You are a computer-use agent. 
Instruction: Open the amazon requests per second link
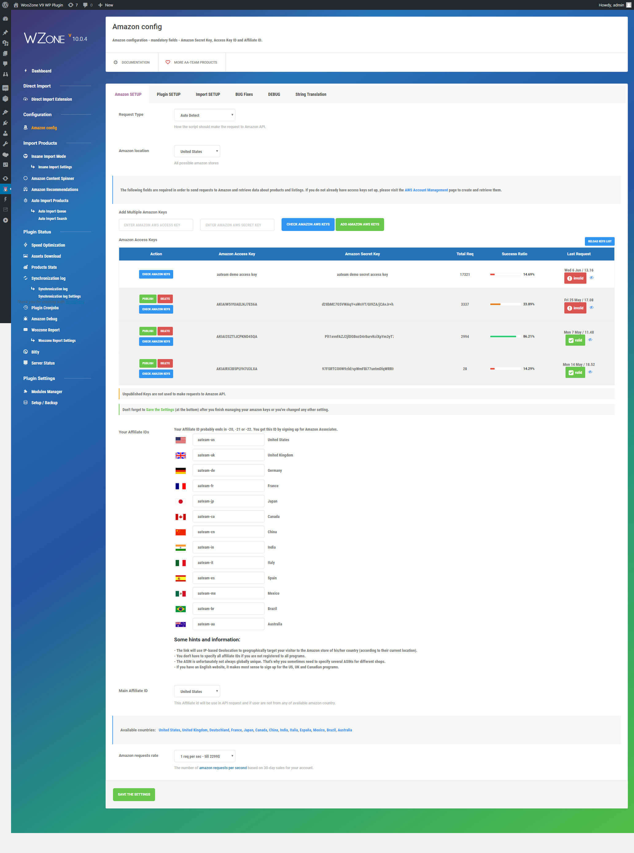point(223,768)
